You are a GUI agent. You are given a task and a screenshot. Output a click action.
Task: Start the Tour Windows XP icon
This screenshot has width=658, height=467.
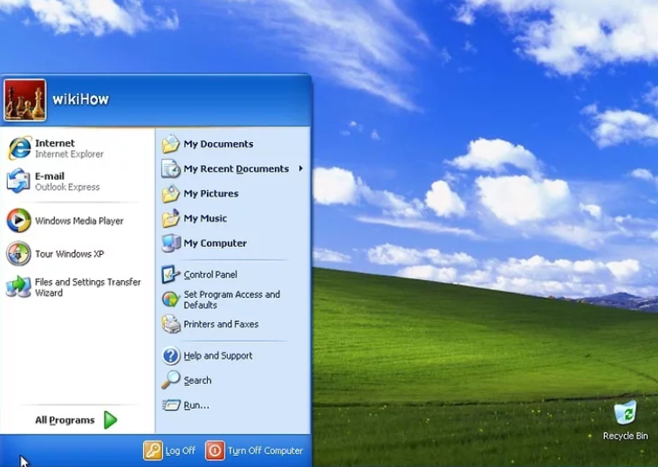18,254
